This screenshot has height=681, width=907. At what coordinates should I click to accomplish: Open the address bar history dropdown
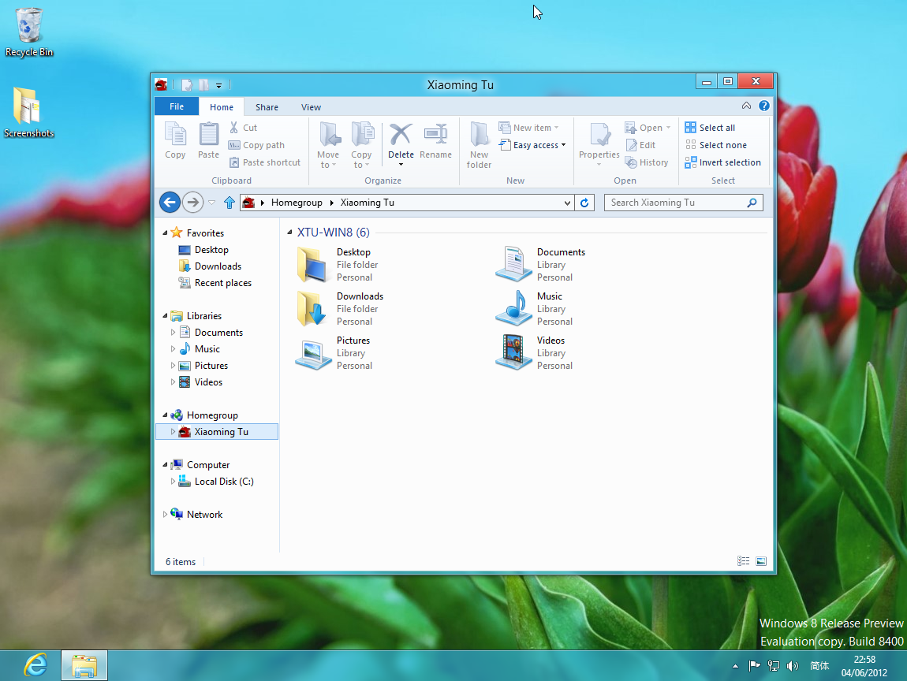[567, 203]
